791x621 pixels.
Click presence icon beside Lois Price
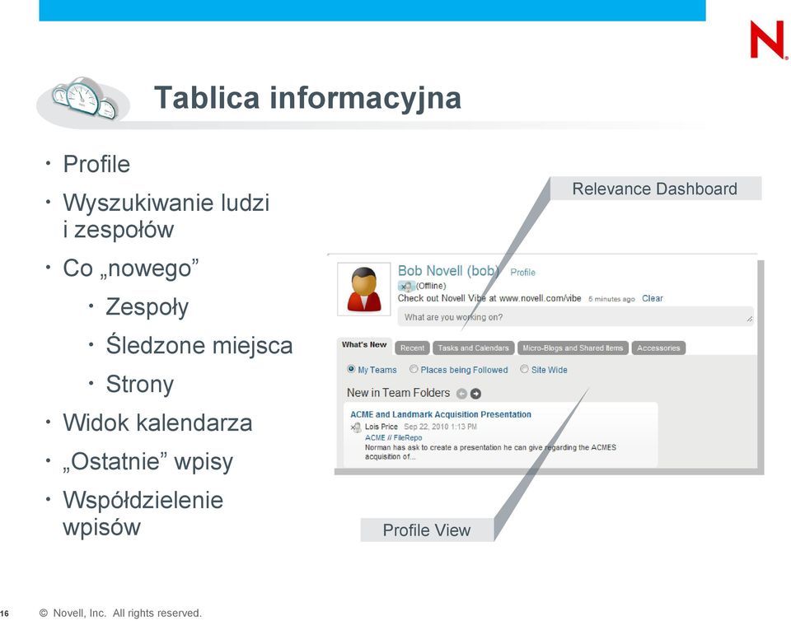(356, 427)
